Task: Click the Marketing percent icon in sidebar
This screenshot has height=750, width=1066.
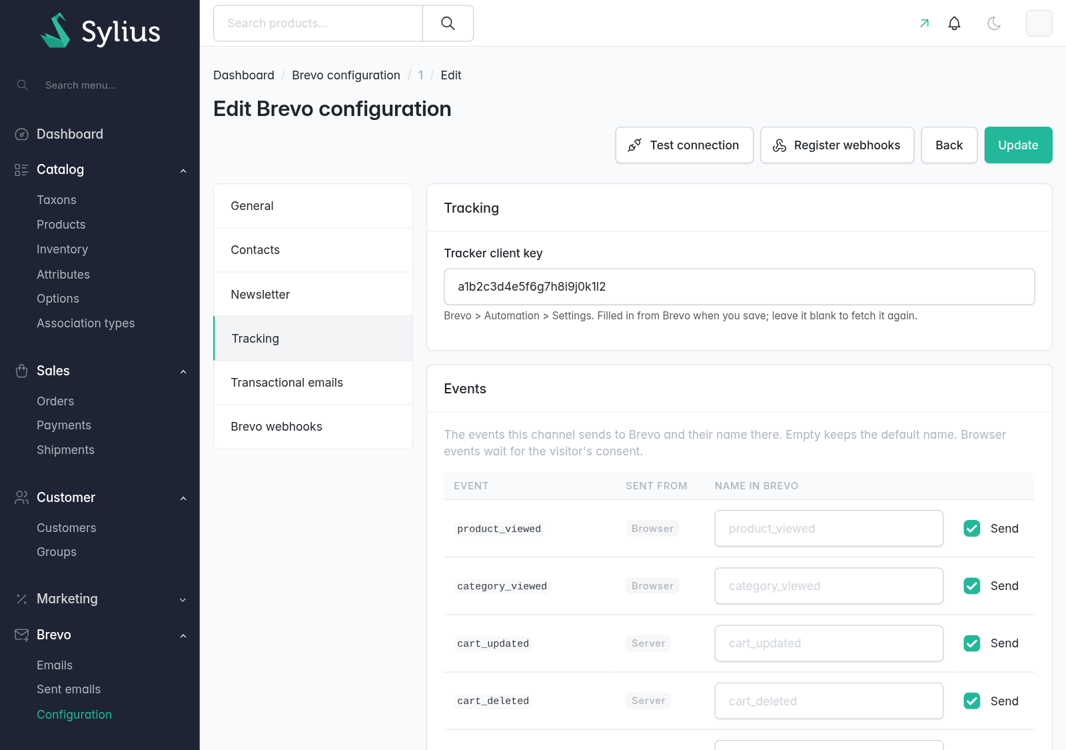Action: [21, 599]
